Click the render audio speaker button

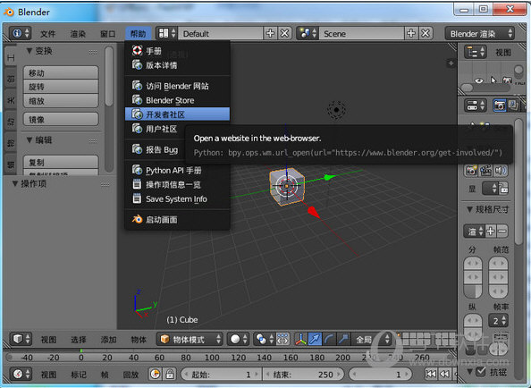tap(501, 170)
